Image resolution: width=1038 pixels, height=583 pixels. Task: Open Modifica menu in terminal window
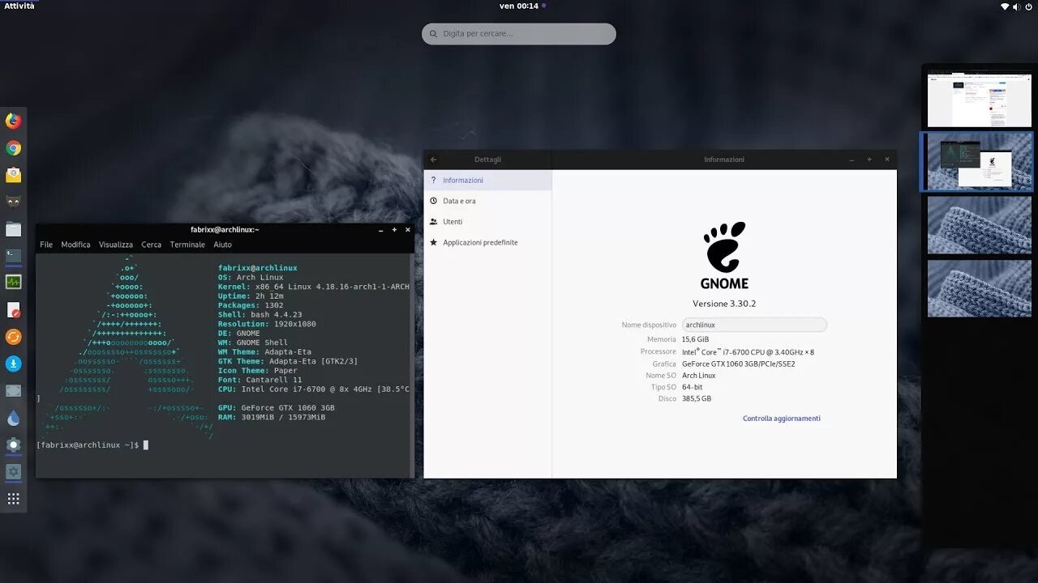coord(75,245)
